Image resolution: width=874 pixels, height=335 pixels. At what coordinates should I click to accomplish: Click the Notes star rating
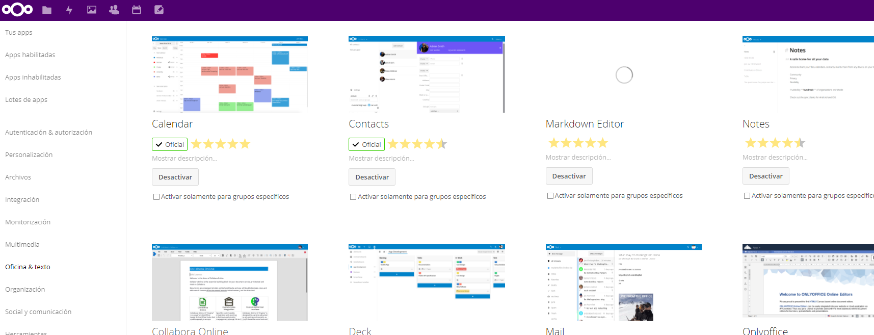775,143
